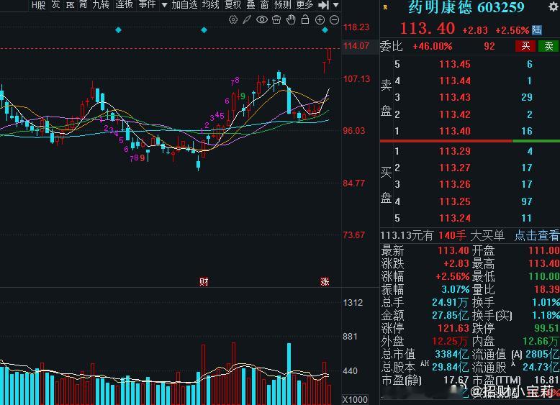Screen dimensions: 560x405
Task: Toggle the 均线 moving averages
Action: coord(211,4)
